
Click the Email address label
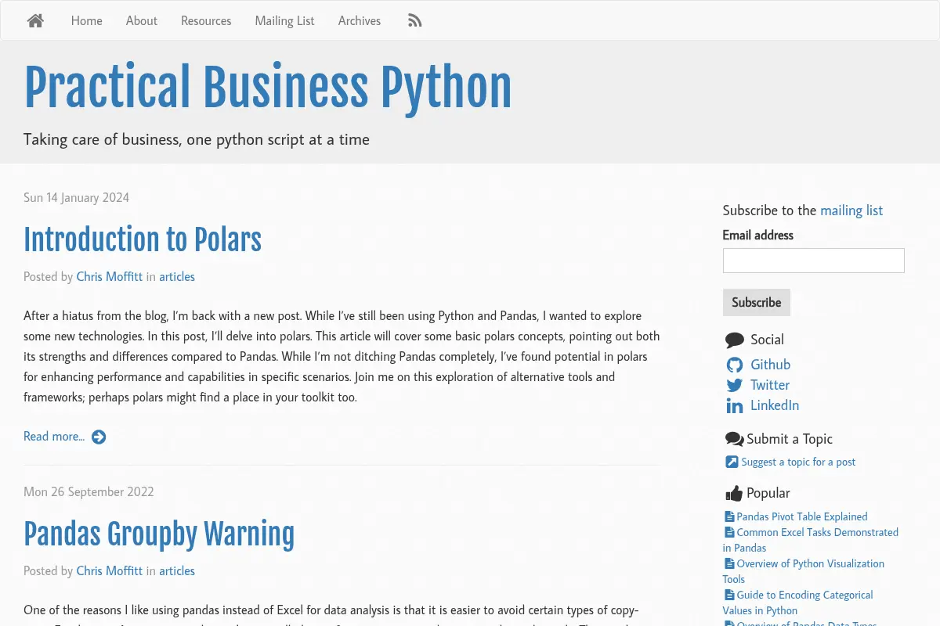pos(758,236)
